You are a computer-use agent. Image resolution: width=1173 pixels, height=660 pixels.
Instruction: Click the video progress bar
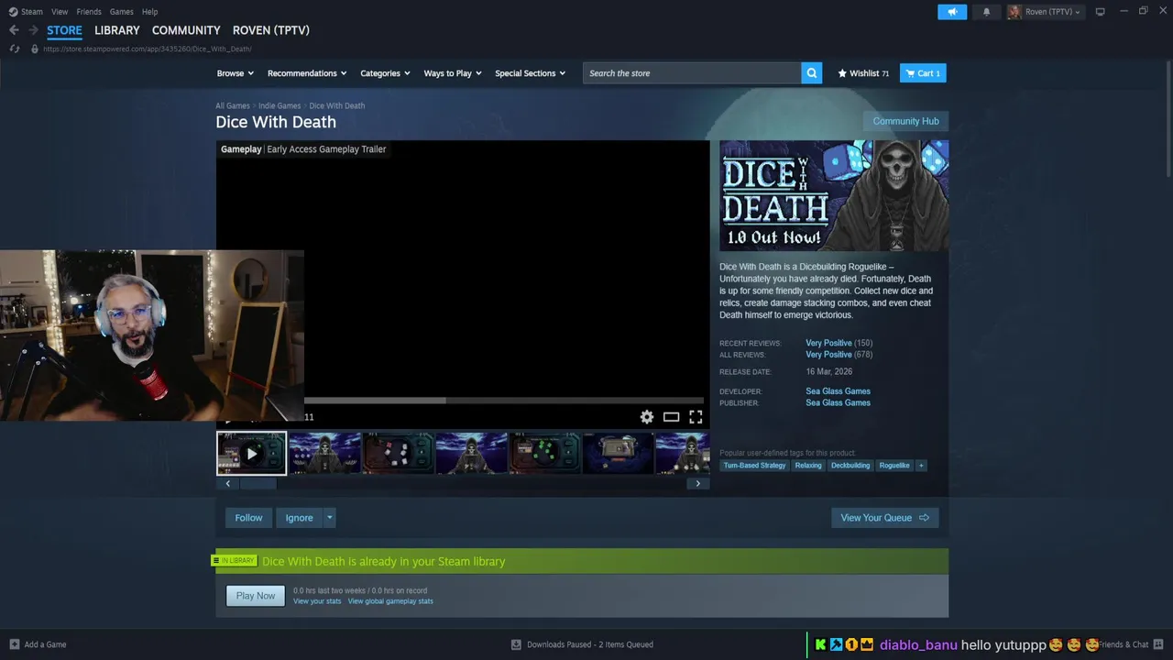504,401
